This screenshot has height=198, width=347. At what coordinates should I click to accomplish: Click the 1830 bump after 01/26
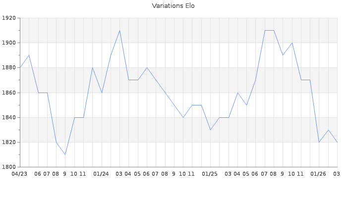point(328,130)
